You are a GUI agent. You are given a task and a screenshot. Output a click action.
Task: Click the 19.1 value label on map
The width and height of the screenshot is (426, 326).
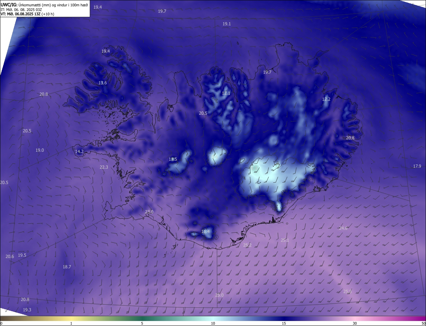pyautogui.click(x=227, y=24)
